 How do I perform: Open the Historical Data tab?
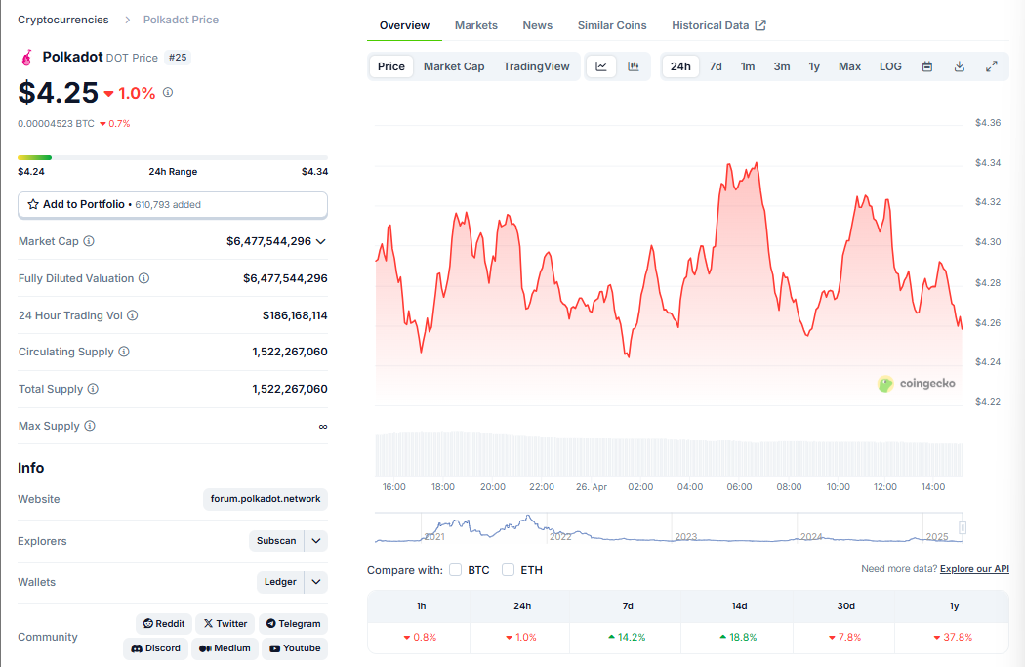(x=718, y=25)
